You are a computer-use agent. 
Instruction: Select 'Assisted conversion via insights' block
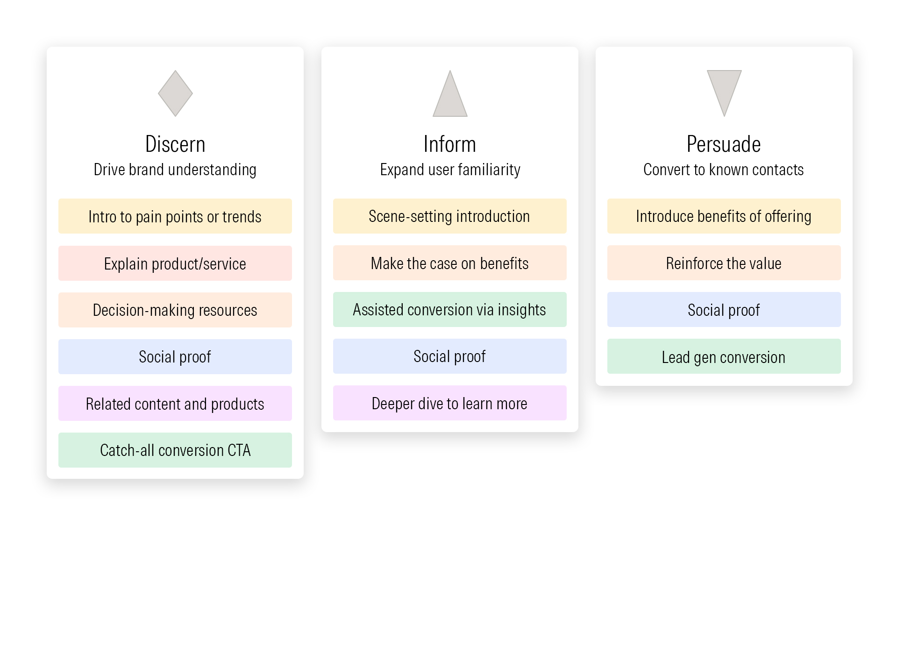point(450,310)
